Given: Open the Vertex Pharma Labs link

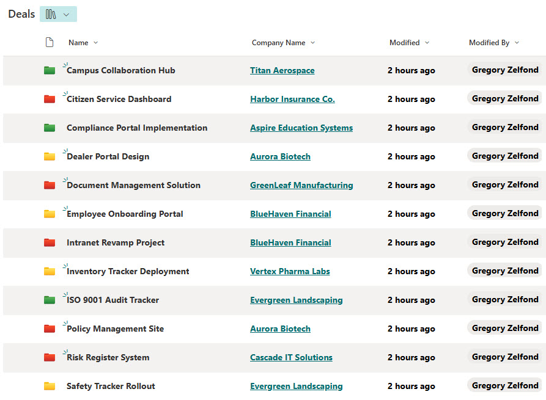Looking at the screenshot, I should click(290, 271).
